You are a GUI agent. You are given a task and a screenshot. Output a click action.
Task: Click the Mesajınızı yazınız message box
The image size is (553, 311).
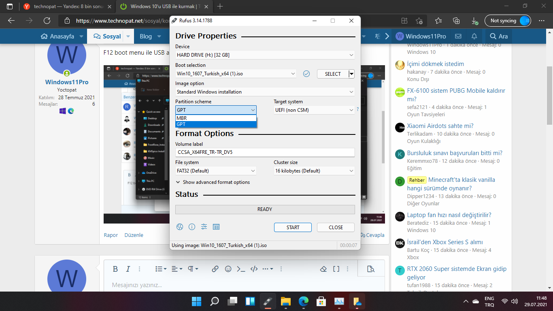pos(244,285)
